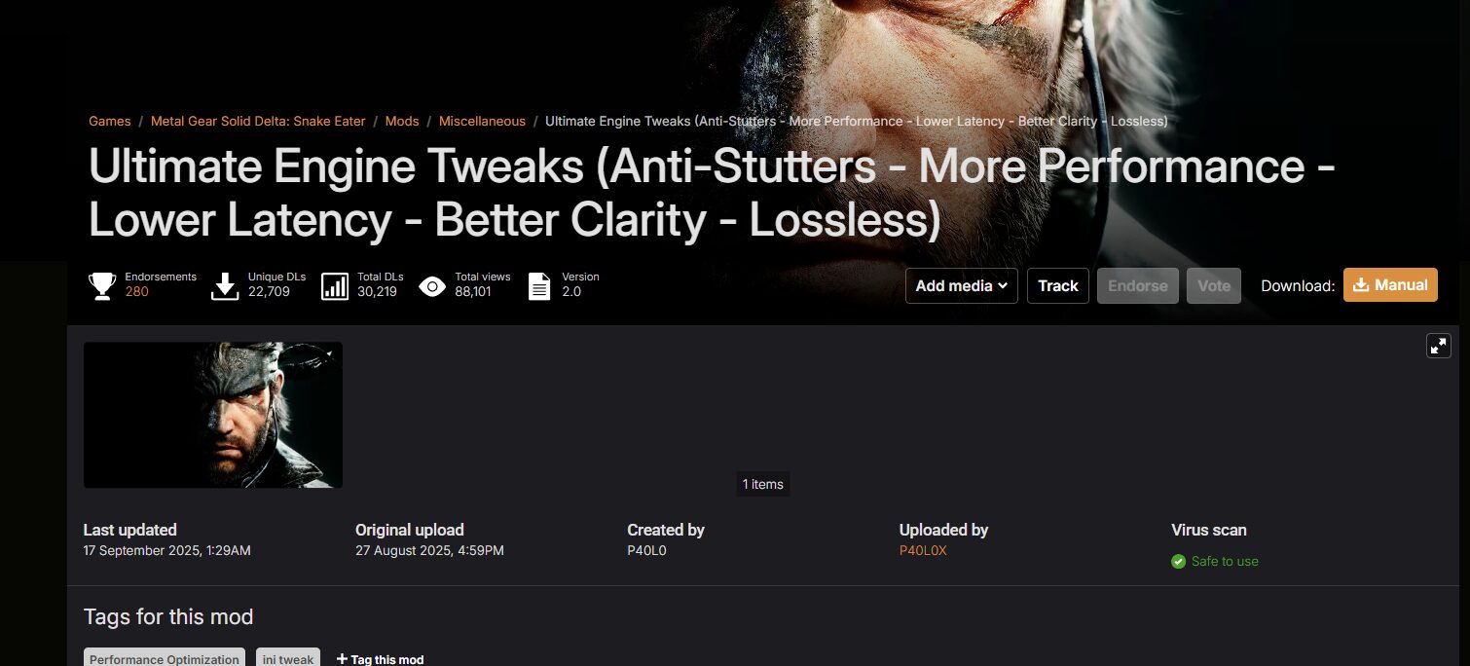
Task: Click the Total views eye icon
Action: pyautogui.click(x=432, y=286)
